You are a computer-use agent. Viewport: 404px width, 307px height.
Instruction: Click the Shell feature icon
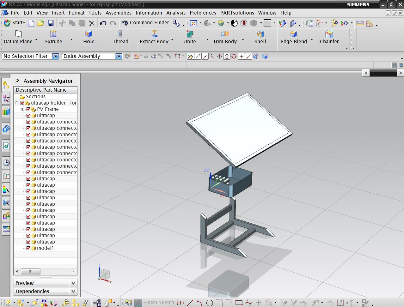260,34
